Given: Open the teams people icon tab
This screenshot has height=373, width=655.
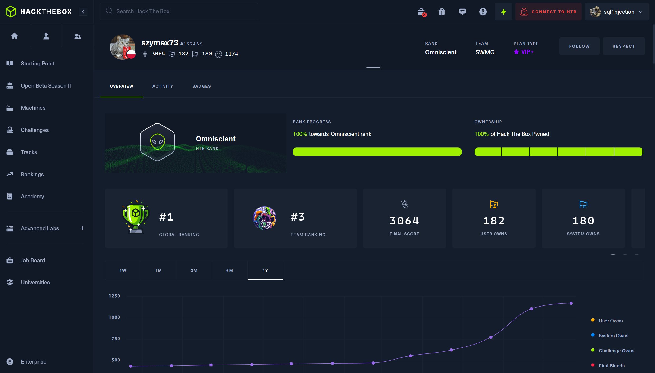Looking at the screenshot, I should coord(78,36).
